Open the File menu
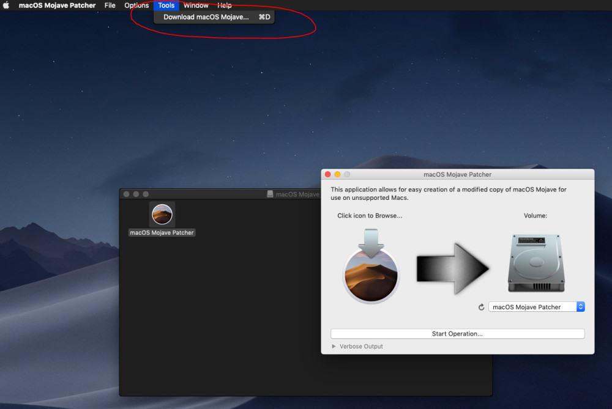612x409 pixels. pos(110,6)
